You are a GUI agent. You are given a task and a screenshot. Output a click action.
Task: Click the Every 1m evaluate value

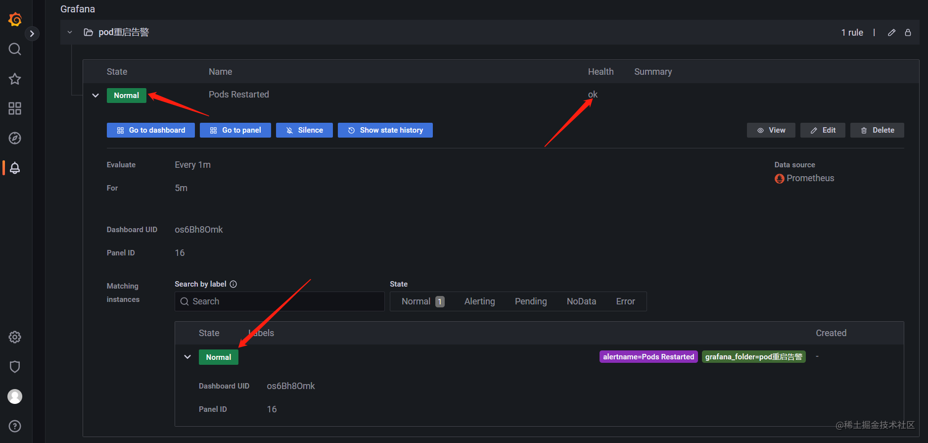click(192, 165)
